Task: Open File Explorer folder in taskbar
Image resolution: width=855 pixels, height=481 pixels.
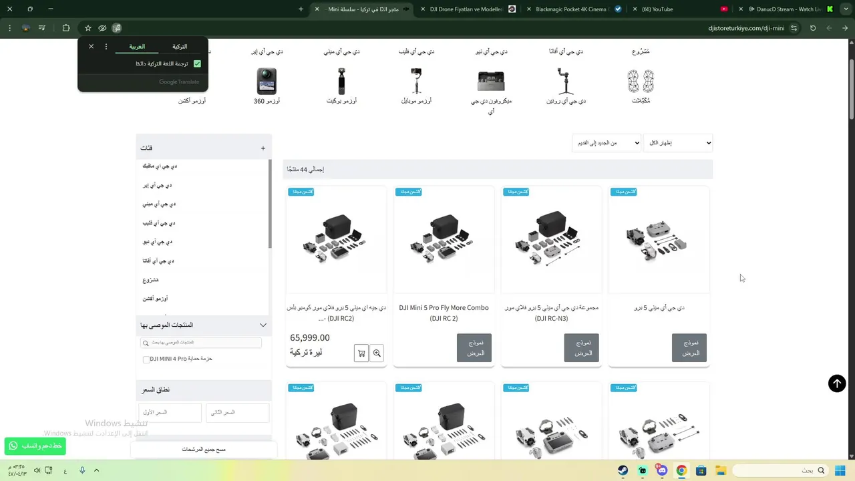Action: pyautogui.click(x=721, y=470)
